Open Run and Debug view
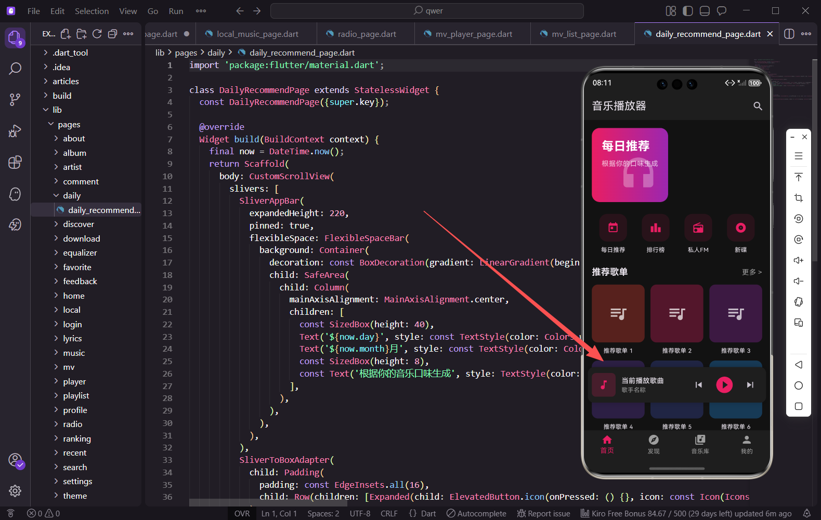The height and width of the screenshot is (520, 821). pyautogui.click(x=15, y=131)
